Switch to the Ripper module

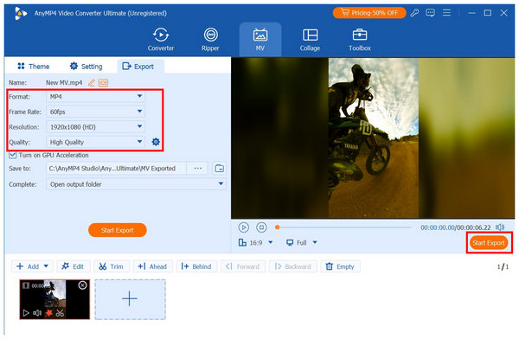pos(210,40)
